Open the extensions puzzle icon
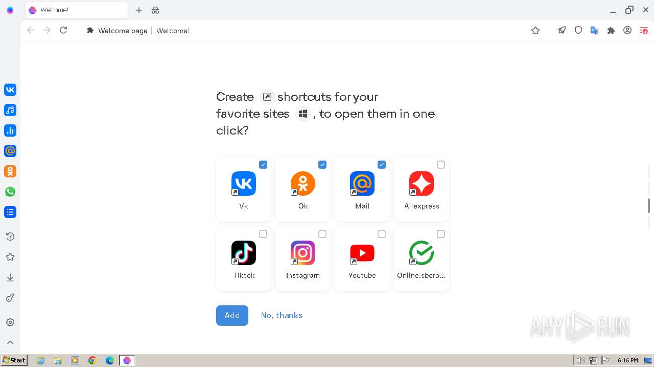The height and width of the screenshot is (367, 654). tap(611, 31)
